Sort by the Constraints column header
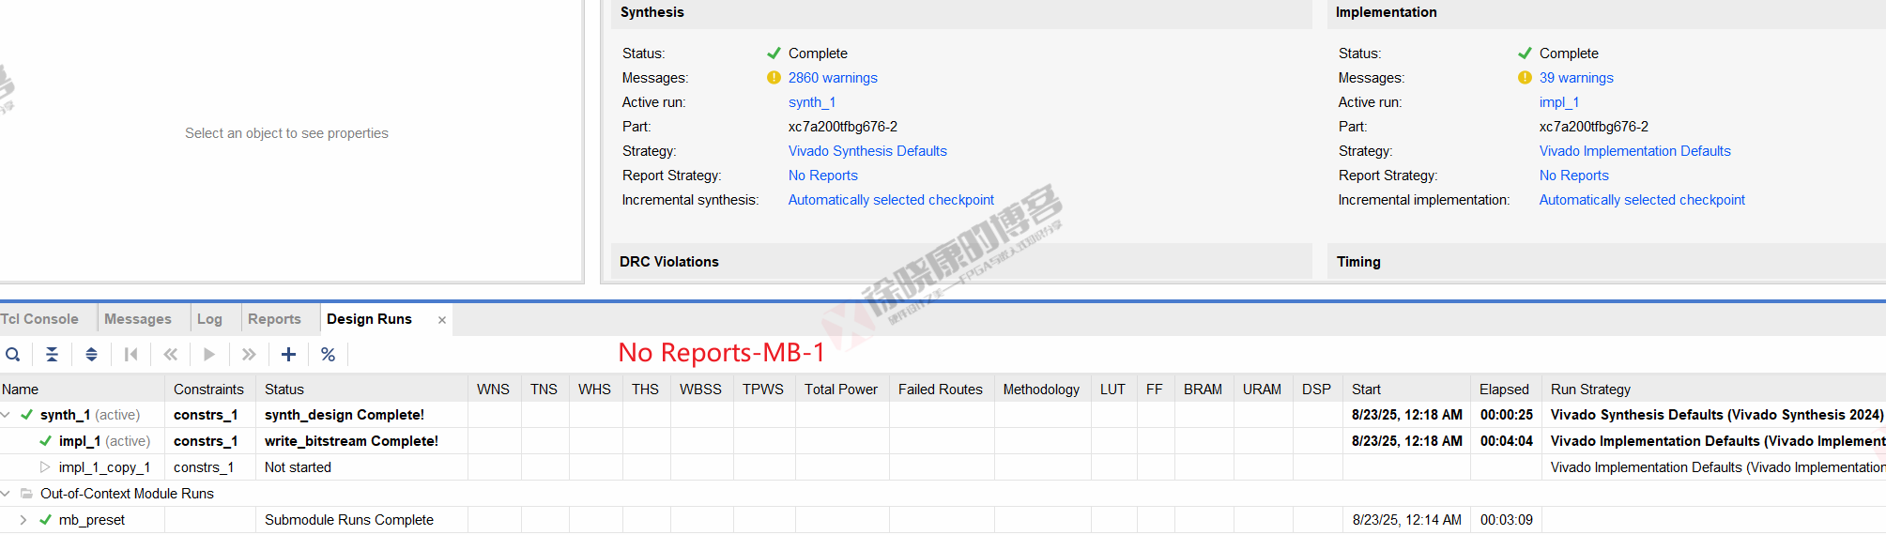This screenshot has width=1886, height=535. (209, 390)
